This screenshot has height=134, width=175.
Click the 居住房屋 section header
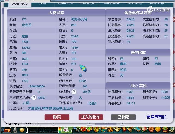pyautogui.click(x=138, y=53)
